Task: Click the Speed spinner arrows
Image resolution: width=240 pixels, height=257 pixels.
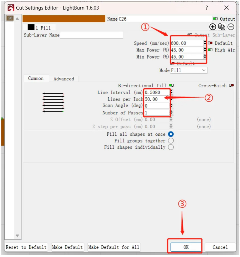Action: click(205, 43)
